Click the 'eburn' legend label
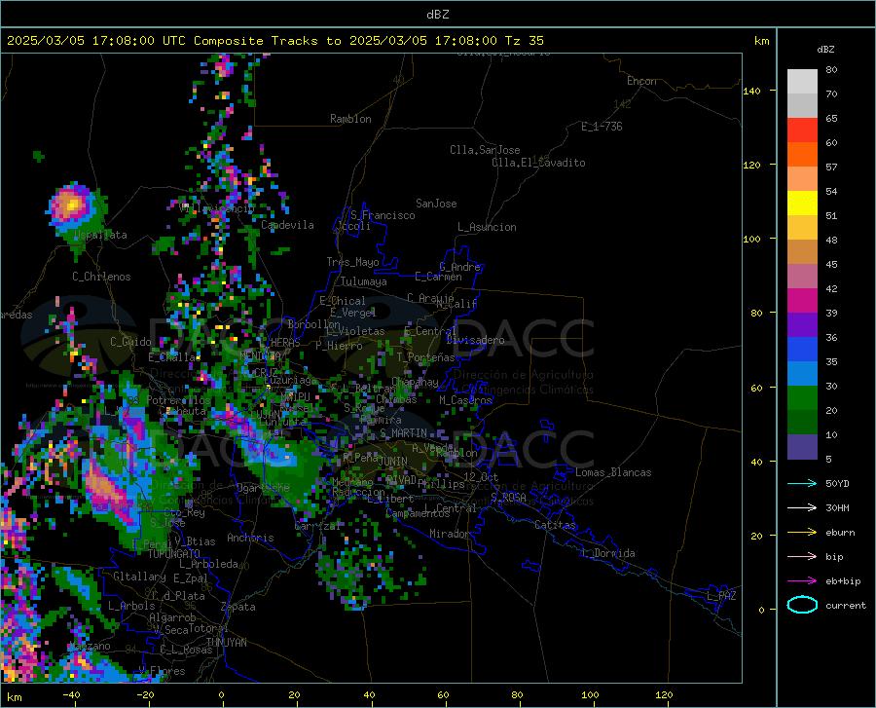The image size is (876, 708). coord(840,533)
